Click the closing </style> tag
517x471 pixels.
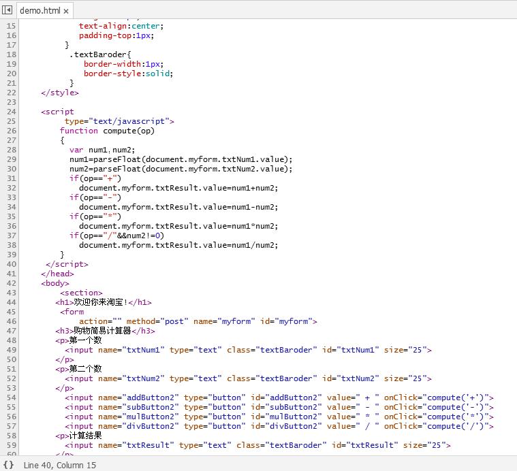[x=60, y=93]
